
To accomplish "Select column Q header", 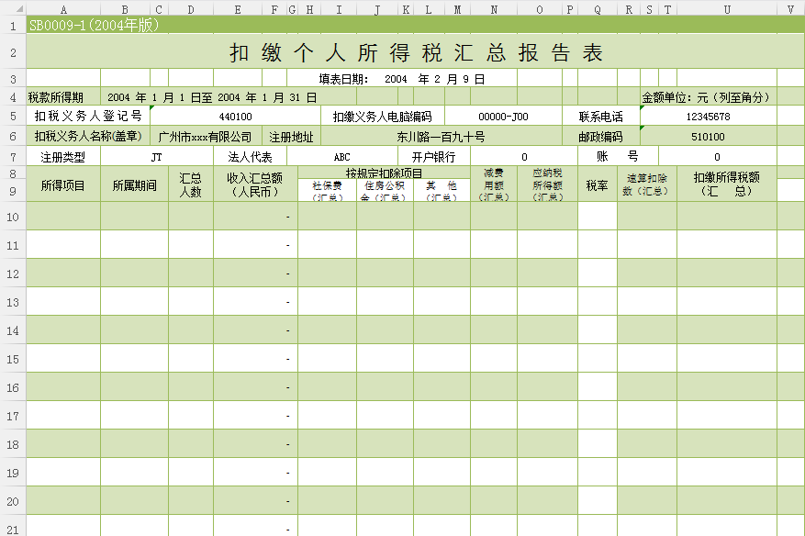I will pos(597,9).
